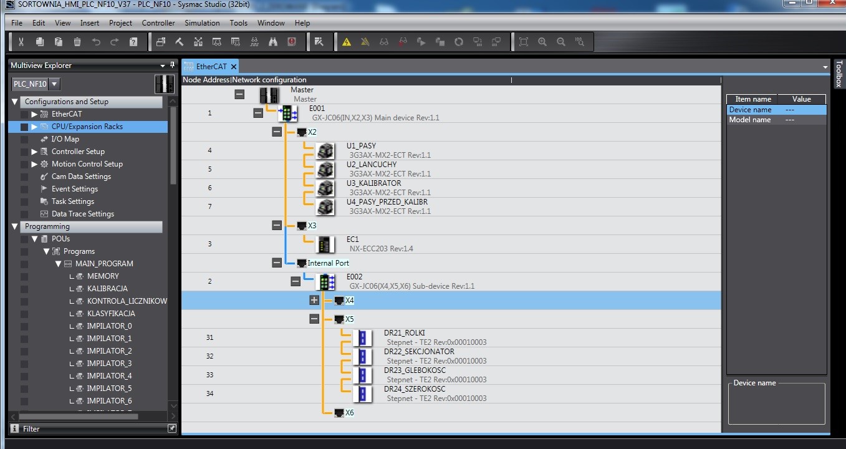Select the Model name row in properties
846x449 pixels.
point(776,120)
